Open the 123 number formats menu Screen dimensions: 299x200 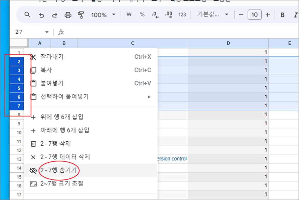pos(182,14)
